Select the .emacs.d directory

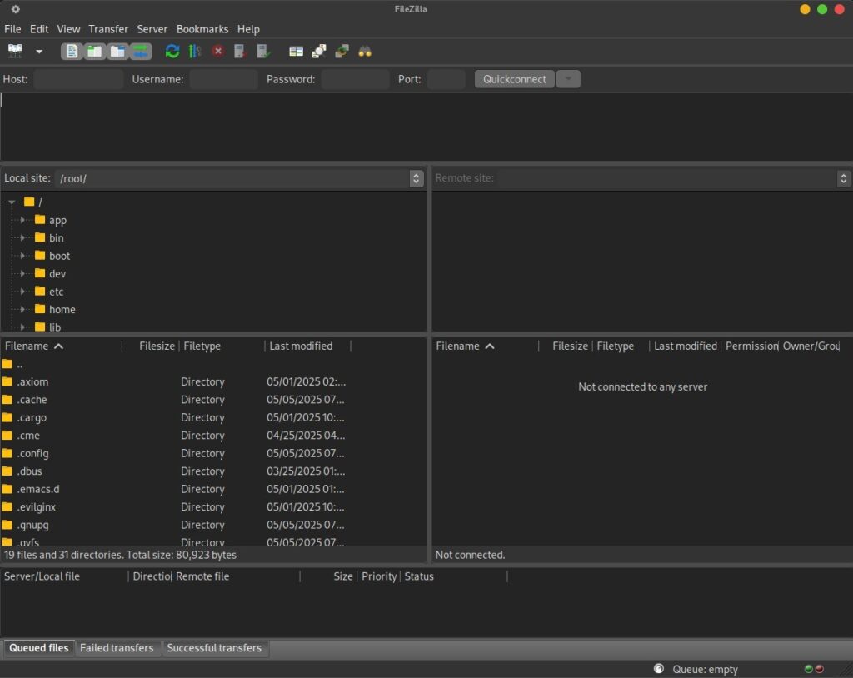[38, 489]
